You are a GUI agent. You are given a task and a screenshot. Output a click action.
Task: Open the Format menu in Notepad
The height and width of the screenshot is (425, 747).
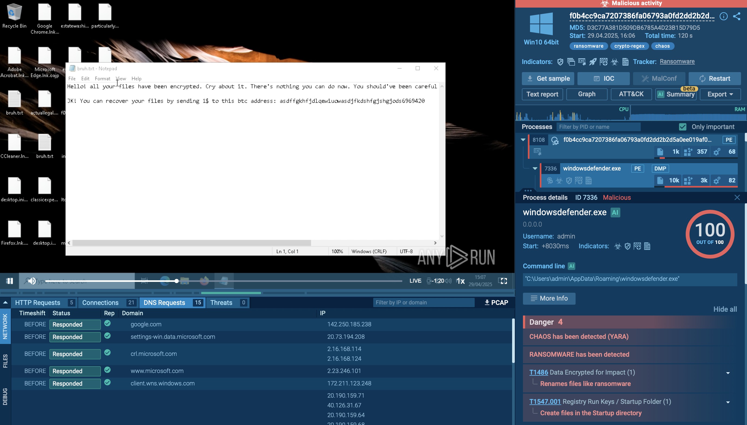[102, 79]
